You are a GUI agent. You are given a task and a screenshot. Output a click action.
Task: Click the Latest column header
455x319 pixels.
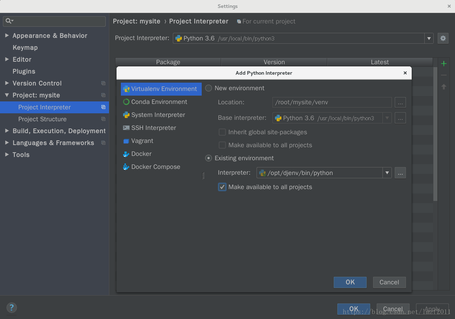380,62
